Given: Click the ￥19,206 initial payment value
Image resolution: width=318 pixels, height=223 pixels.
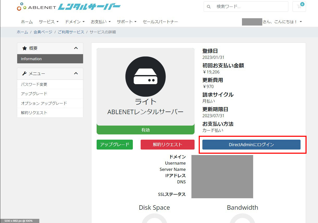Looking at the screenshot, I should click(x=211, y=72).
